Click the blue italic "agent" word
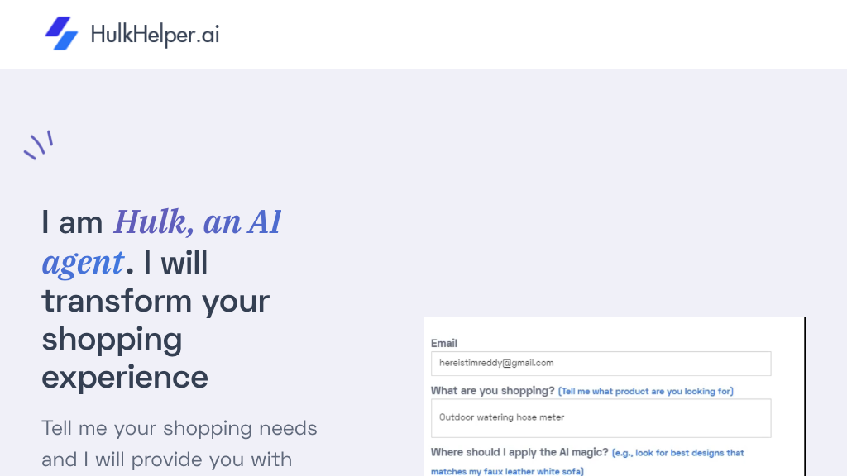 coord(83,263)
